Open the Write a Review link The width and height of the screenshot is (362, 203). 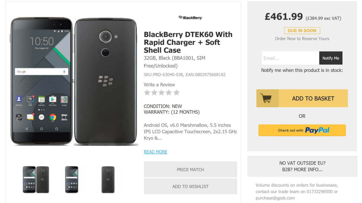pos(159,85)
